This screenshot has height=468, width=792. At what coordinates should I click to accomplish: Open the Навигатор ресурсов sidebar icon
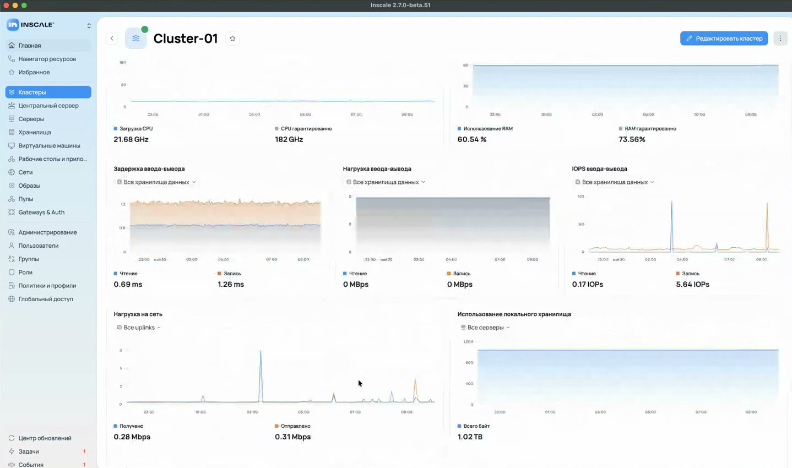[12, 59]
